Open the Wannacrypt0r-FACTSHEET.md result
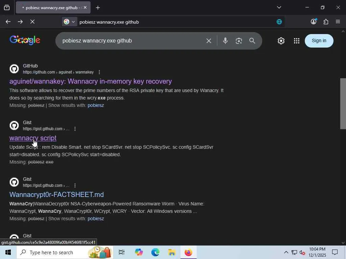 coord(56,195)
